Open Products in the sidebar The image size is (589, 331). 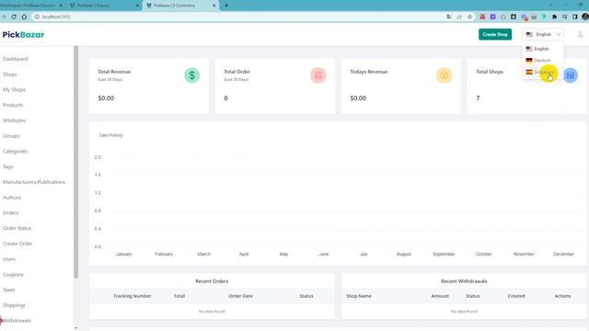click(x=13, y=105)
